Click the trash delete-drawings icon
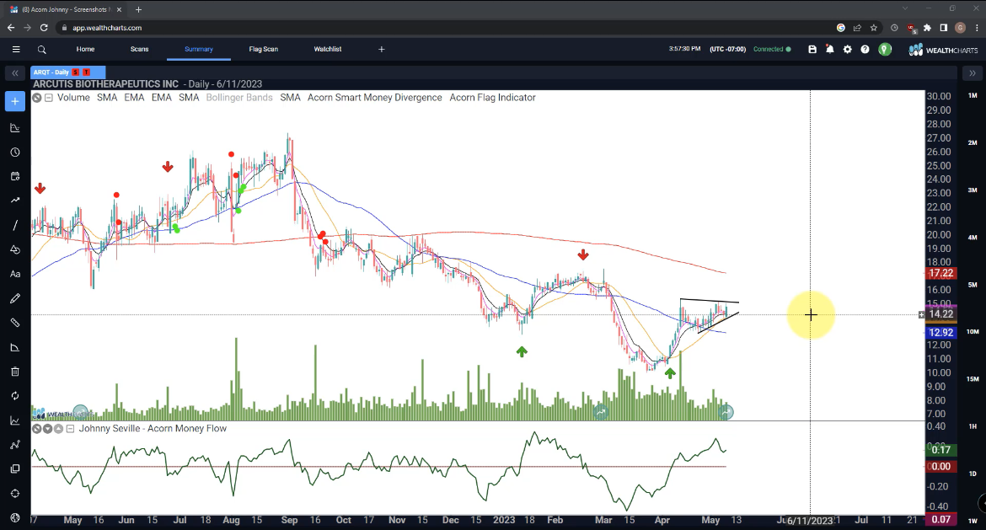This screenshot has width=986, height=530. [x=15, y=372]
